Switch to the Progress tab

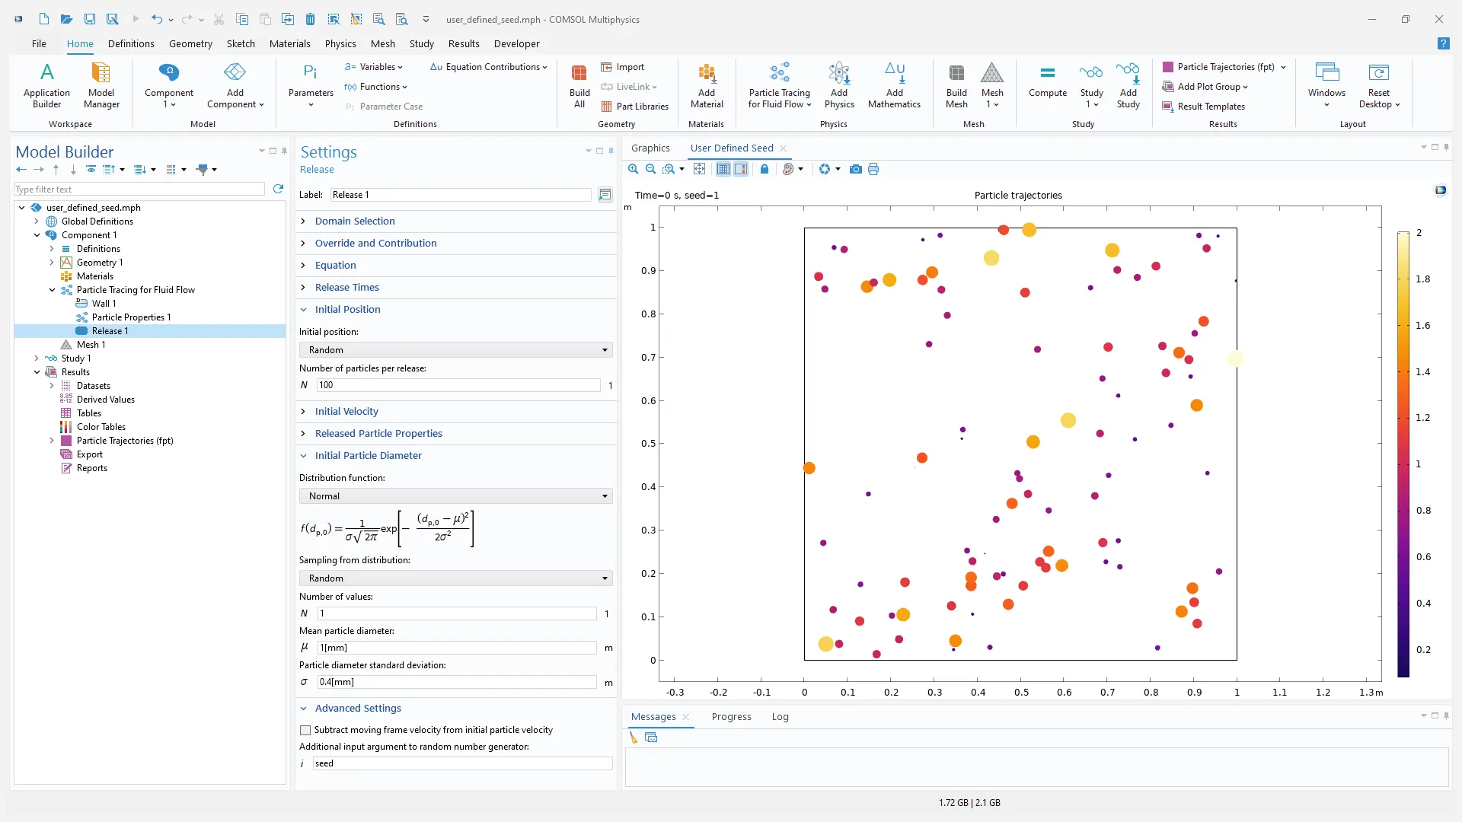click(730, 717)
